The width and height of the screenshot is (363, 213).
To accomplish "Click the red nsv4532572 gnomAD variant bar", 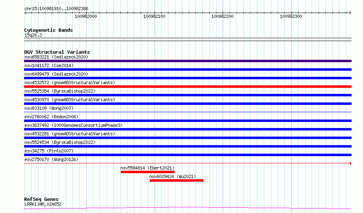I will [188, 87].
